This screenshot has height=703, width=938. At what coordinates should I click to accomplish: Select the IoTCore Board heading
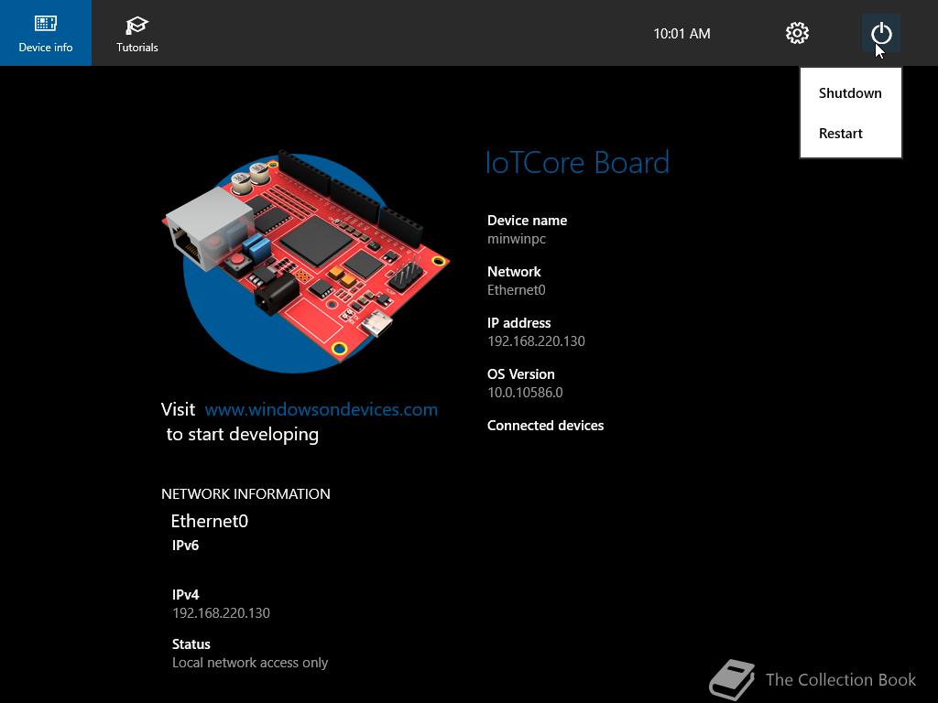pos(577,163)
